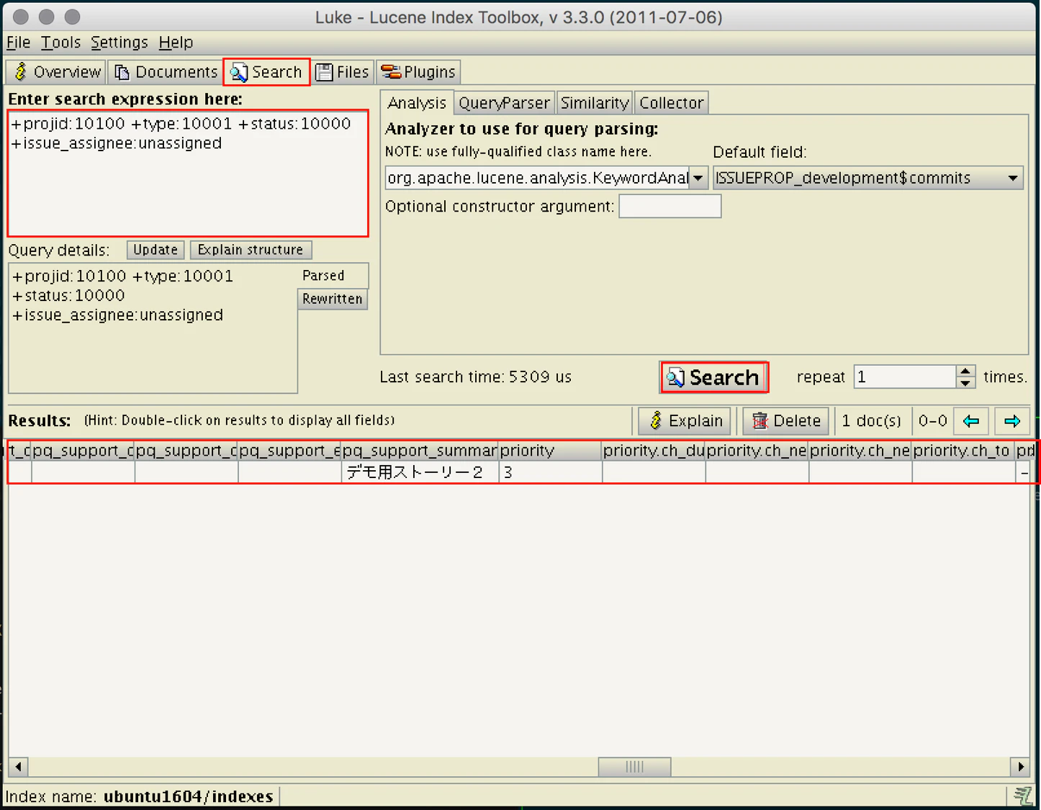
Task: Go to next results page arrow
Action: pos(1012,420)
